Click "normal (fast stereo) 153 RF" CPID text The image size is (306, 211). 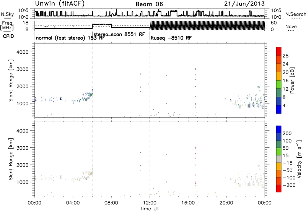click(x=70, y=38)
